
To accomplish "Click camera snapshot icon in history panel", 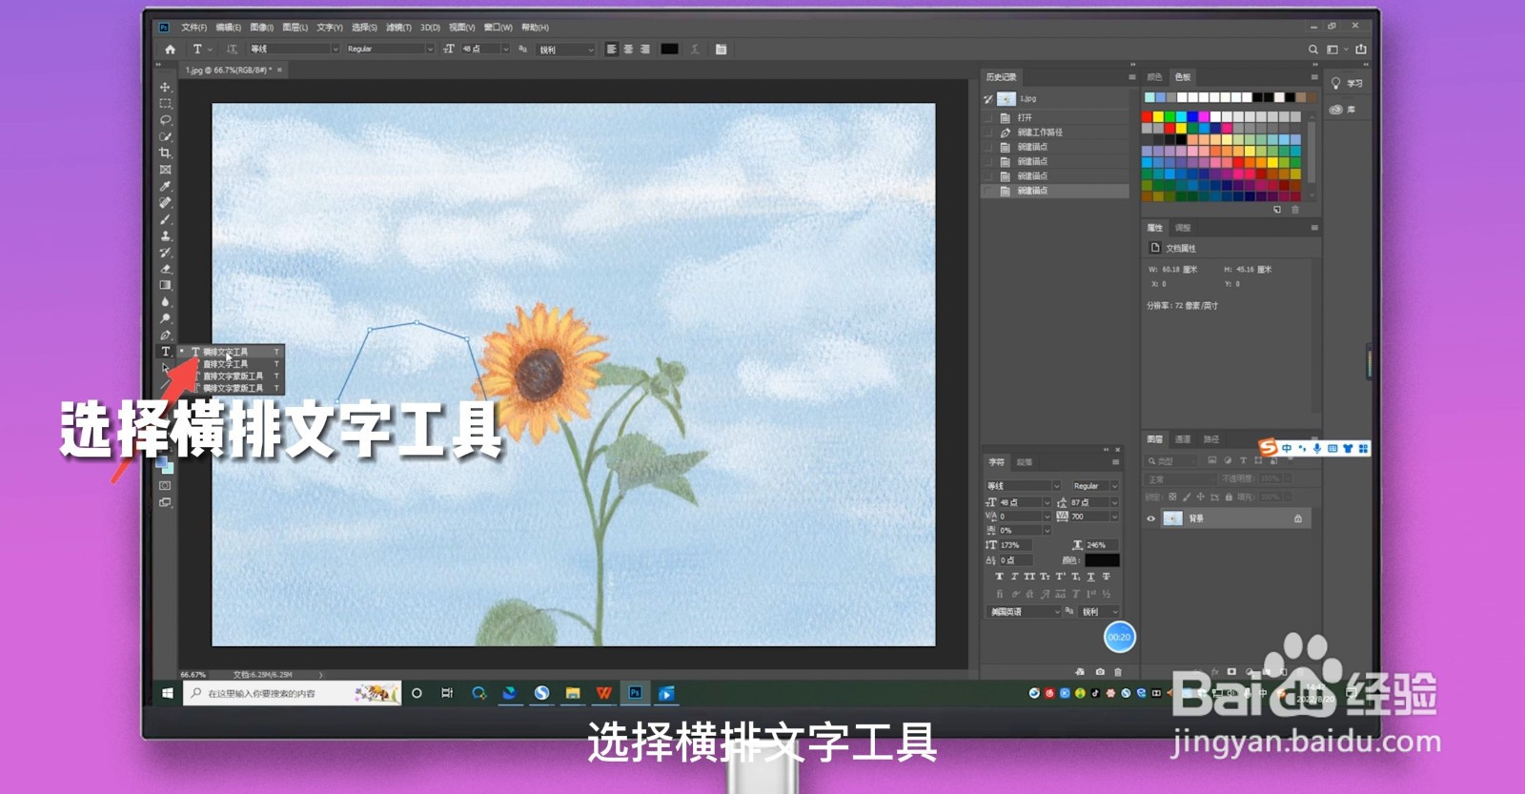I will coord(1100,672).
